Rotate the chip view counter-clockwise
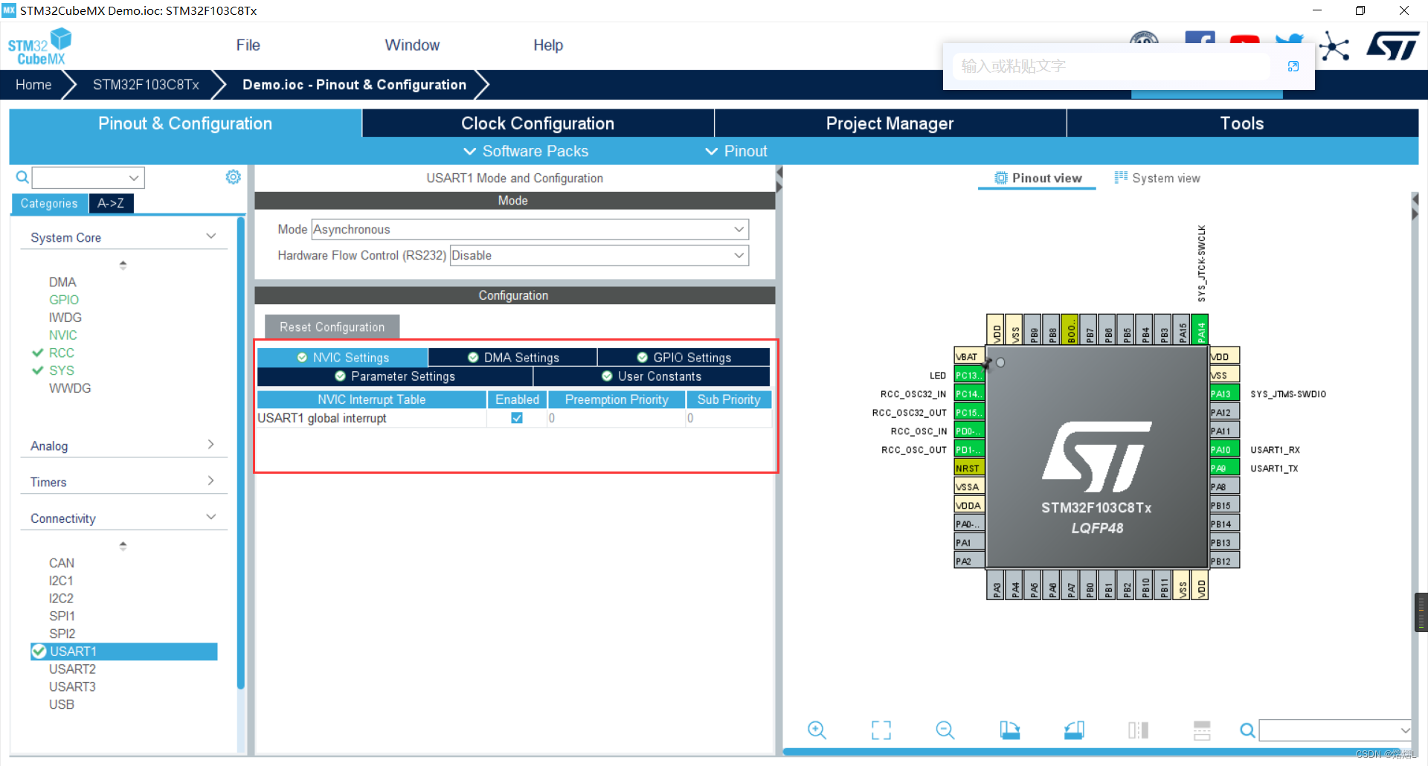 [1074, 730]
